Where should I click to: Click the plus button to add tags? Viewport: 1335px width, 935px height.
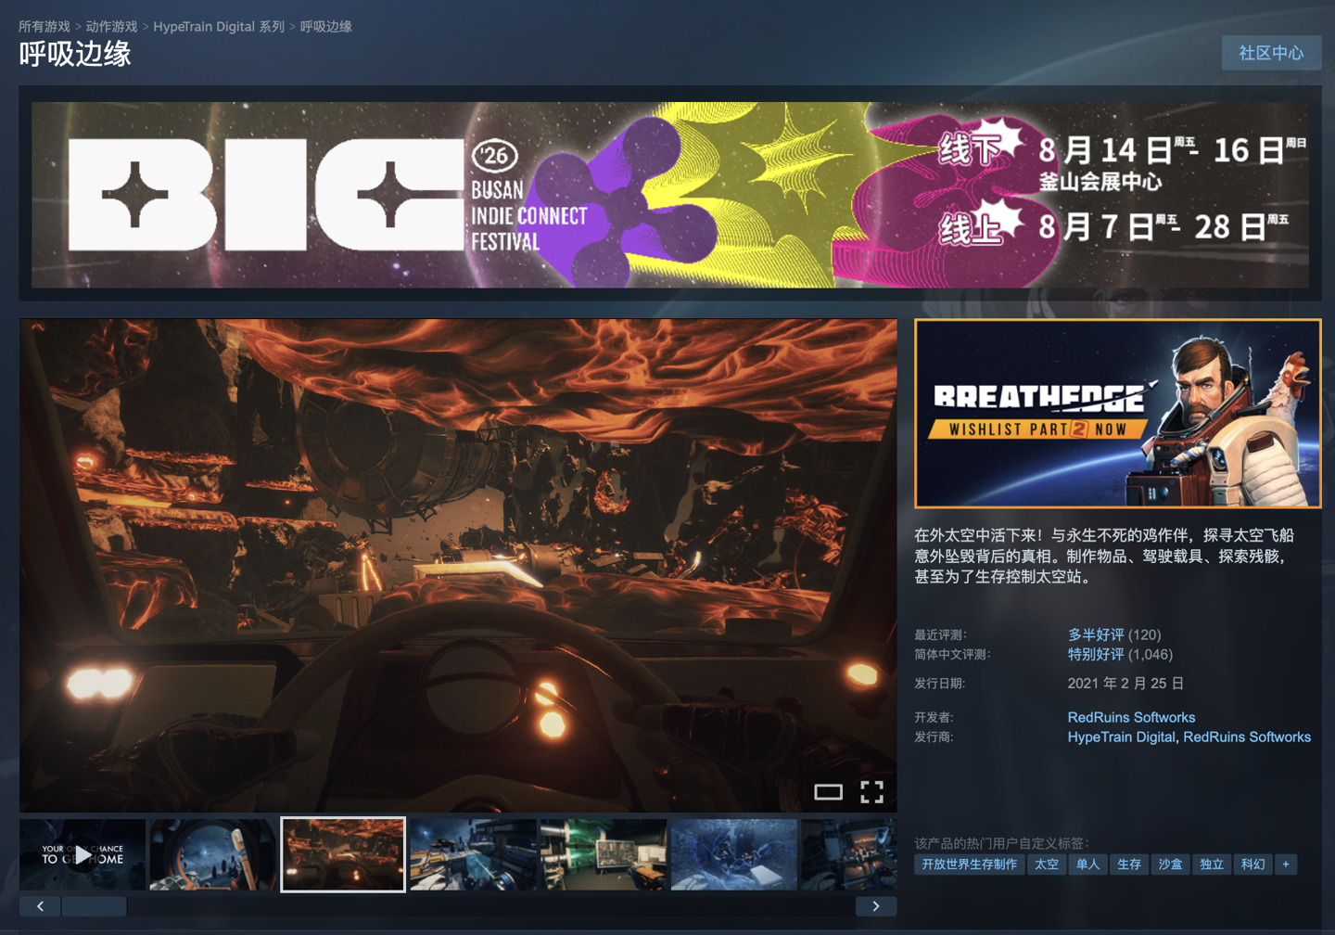[1286, 865]
